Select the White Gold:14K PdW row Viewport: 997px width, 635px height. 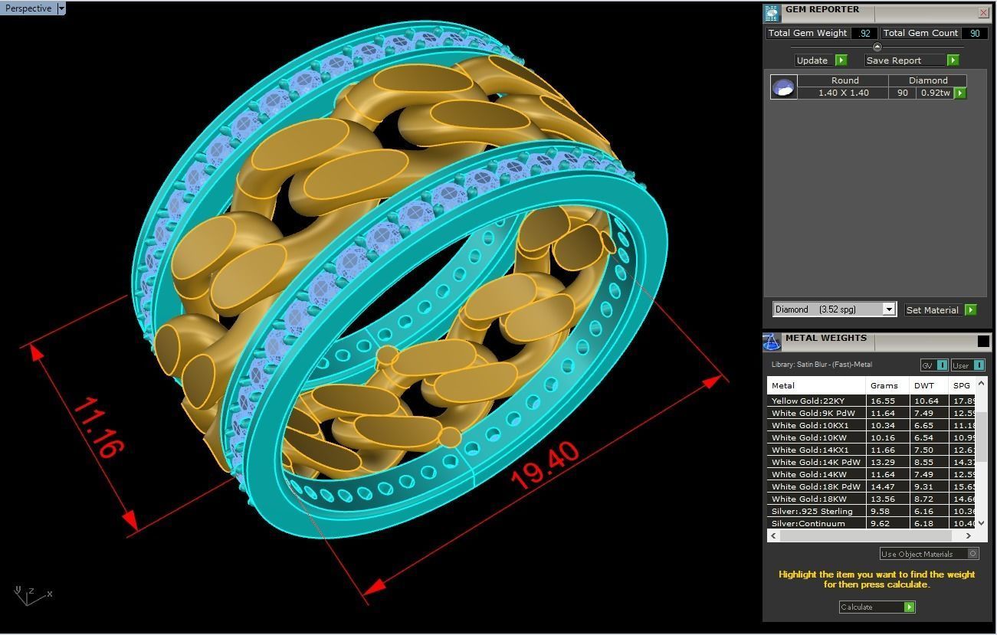(x=871, y=462)
